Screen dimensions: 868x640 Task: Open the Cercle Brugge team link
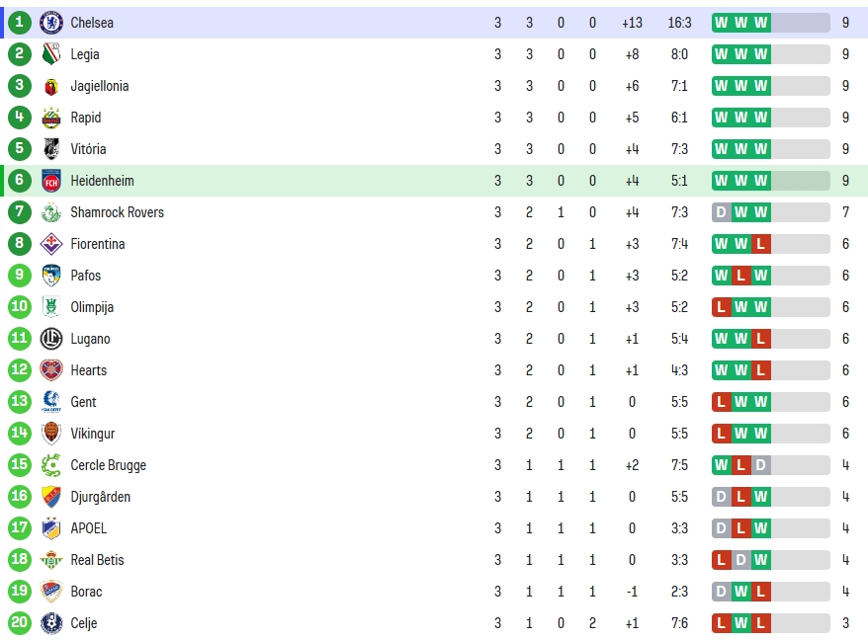tap(109, 466)
